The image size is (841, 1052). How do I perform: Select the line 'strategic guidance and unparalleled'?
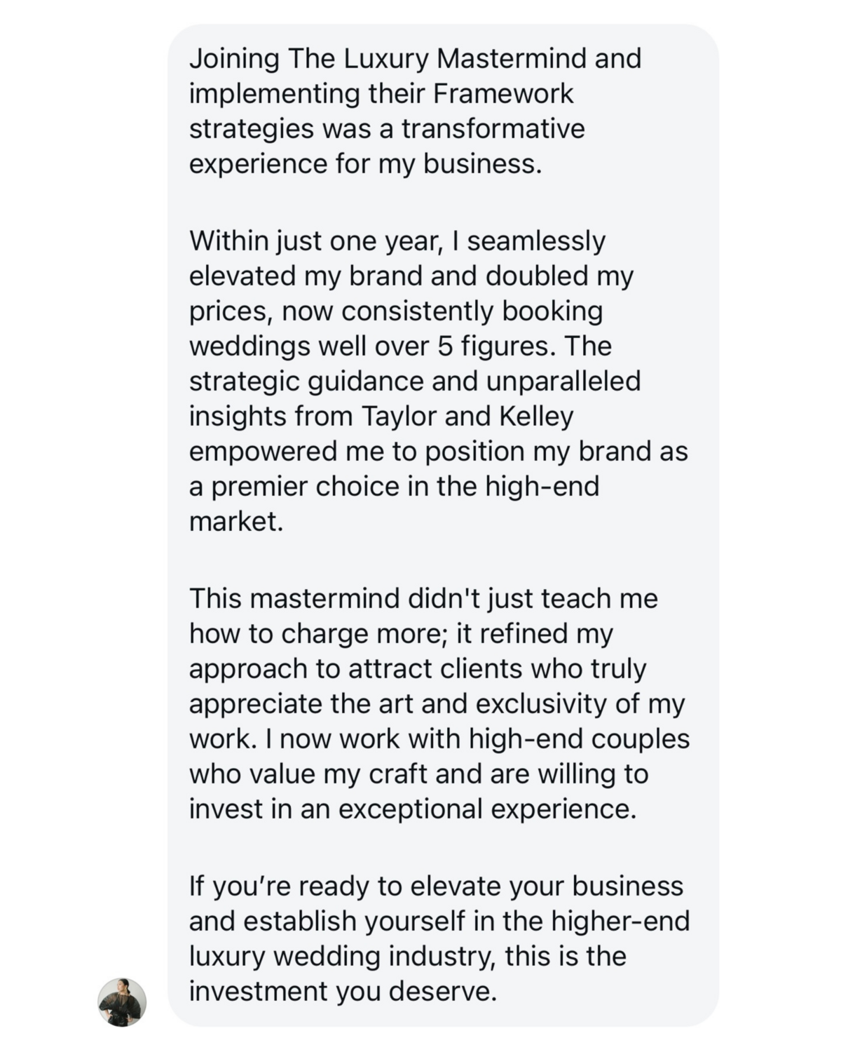pos(415,381)
